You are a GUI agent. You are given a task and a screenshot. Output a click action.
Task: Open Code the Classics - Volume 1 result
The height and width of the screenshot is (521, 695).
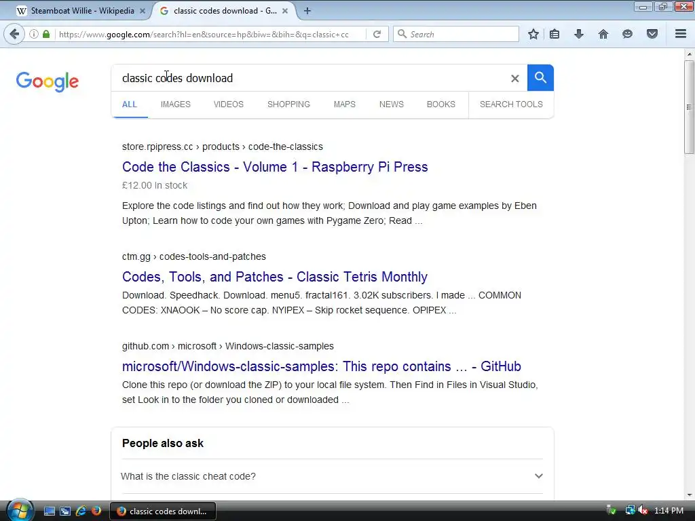275,167
